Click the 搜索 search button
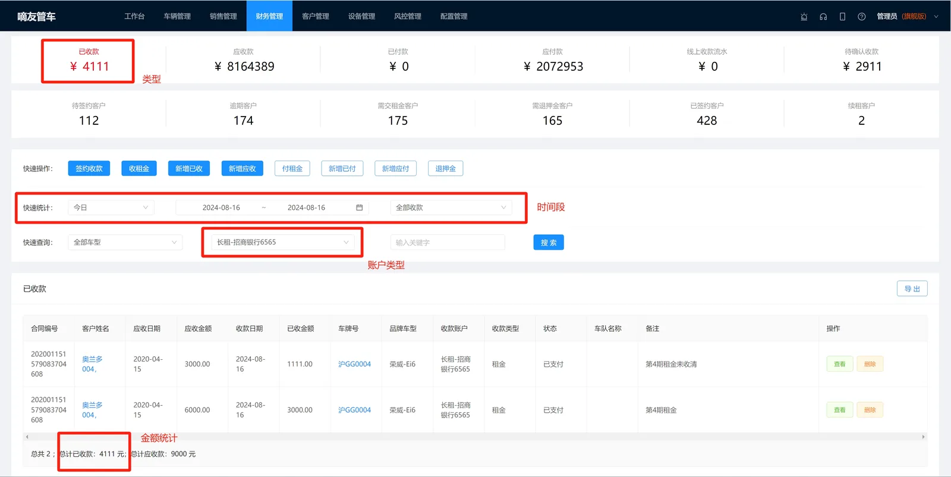The width and height of the screenshot is (951, 477). click(549, 242)
